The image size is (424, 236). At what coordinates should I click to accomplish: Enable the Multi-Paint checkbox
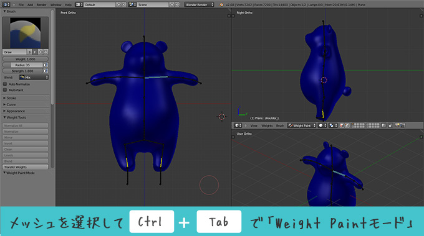[x=5, y=90]
